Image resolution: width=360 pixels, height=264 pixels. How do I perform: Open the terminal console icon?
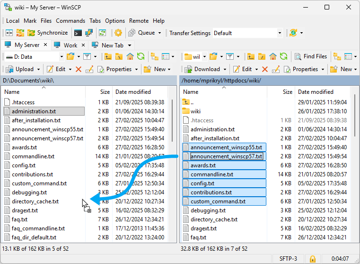[x=78, y=33]
